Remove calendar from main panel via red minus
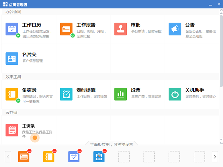 80,151
